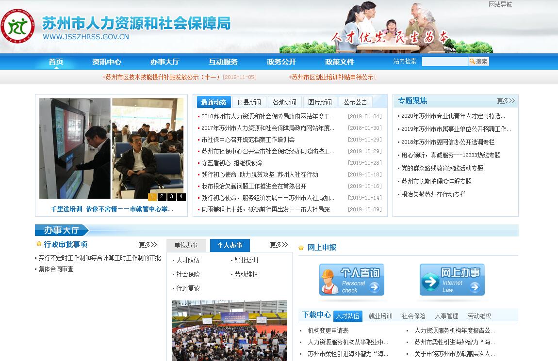Open the 践行初心使命 助力脱贫攻坚 苏州人社在行动 article

point(260,174)
